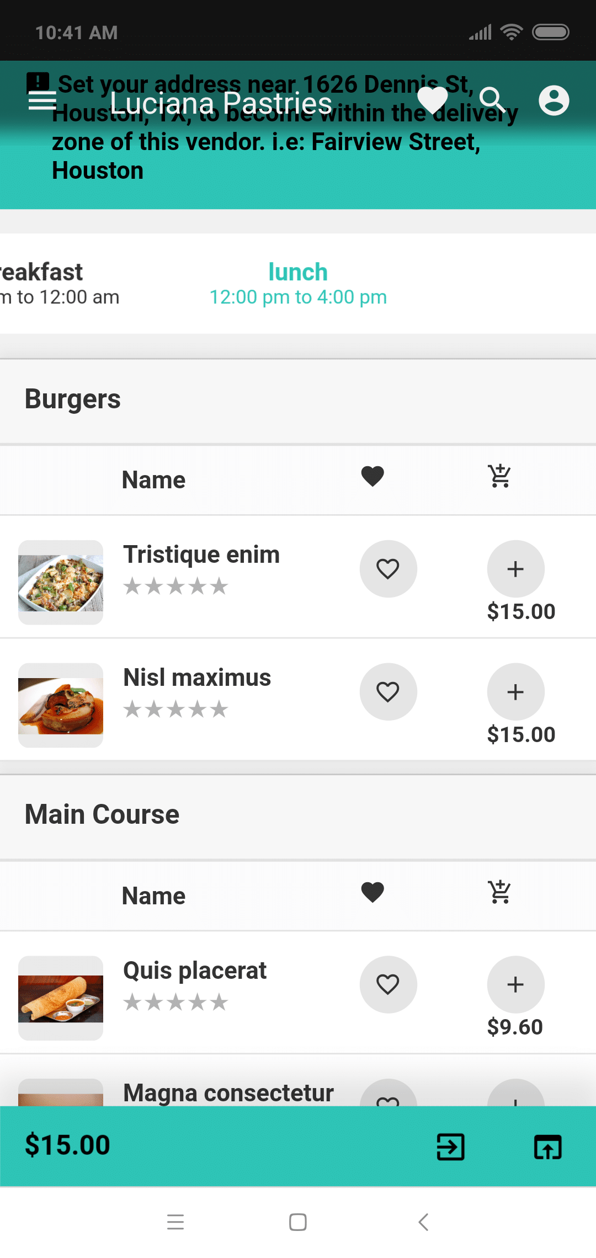Open the Nisl maximus item name
Viewport: 596px width, 1258px height.
click(x=197, y=678)
